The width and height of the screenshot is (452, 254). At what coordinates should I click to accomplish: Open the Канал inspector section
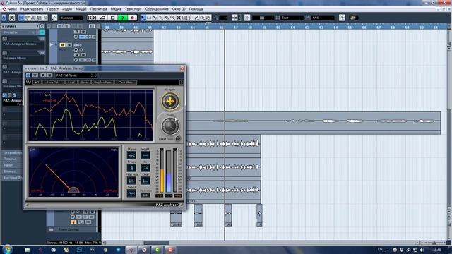pyautogui.click(x=12, y=165)
